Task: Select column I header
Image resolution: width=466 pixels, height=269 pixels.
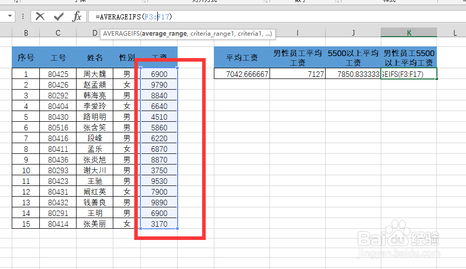Action: [298, 33]
